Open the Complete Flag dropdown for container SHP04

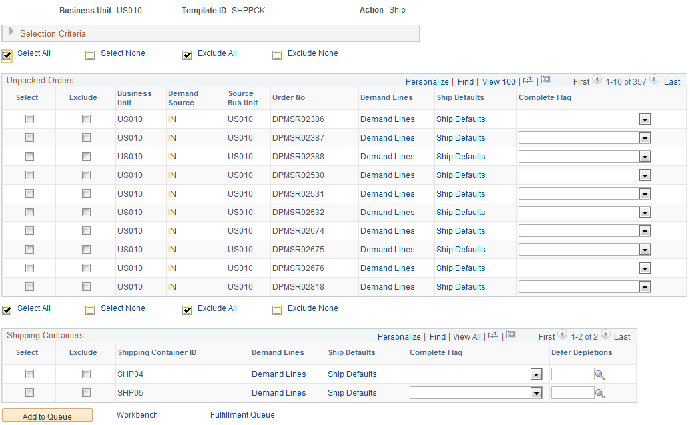pyautogui.click(x=536, y=374)
